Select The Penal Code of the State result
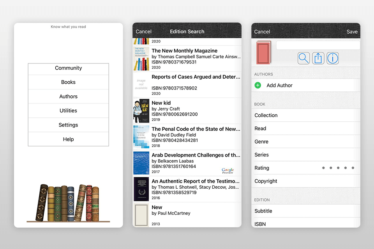374x249 pixels. (x=187, y=137)
